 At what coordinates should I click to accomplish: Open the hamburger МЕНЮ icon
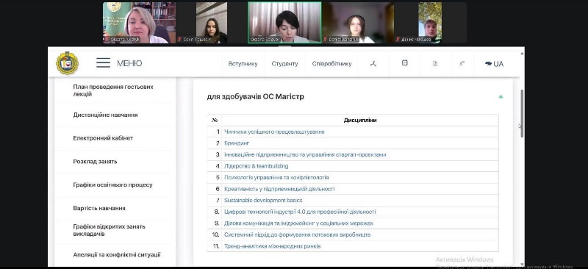click(x=103, y=63)
